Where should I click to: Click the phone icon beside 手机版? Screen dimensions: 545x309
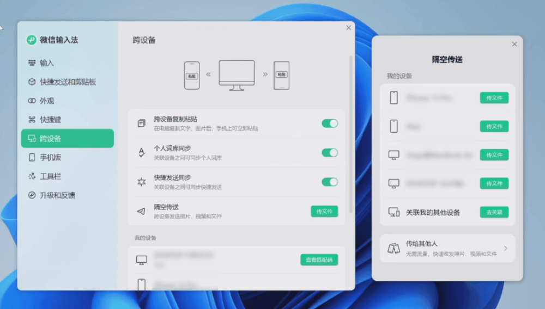point(32,157)
